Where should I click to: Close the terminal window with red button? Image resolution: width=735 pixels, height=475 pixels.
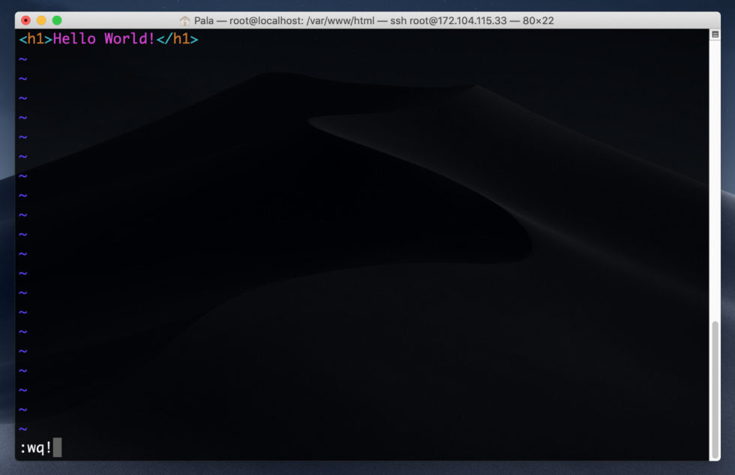coord(25,20)
